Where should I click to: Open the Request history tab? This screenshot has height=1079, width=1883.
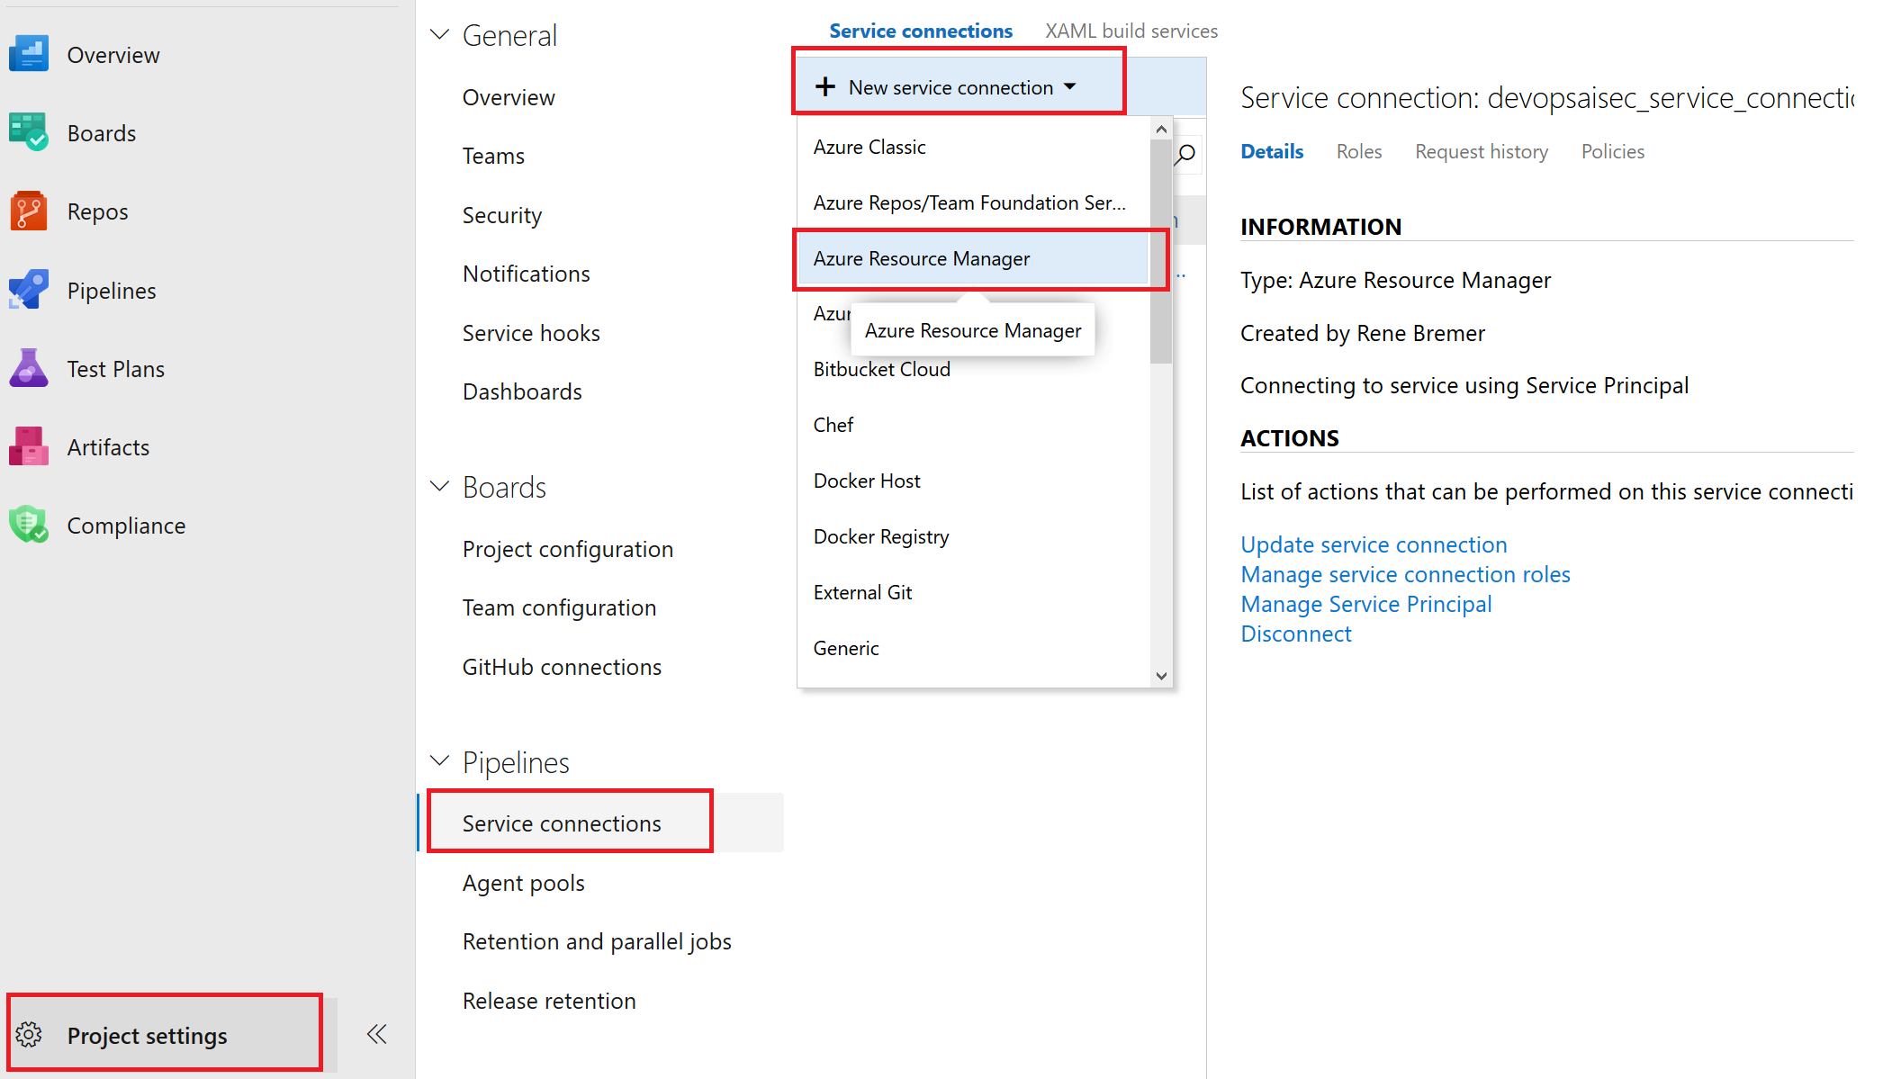[1481, 151]
